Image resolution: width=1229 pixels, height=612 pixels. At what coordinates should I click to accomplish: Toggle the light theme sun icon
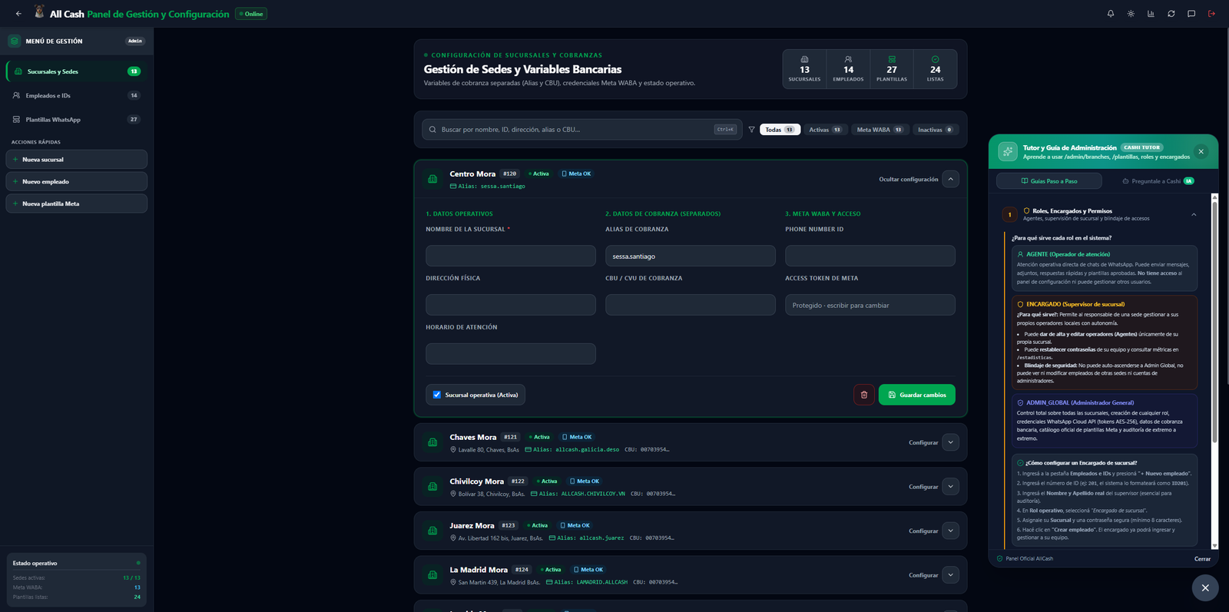(1131, 14)
